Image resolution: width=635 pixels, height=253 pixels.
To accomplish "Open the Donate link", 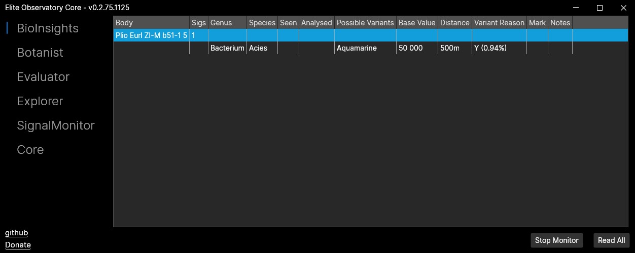I will coord(18,245).
